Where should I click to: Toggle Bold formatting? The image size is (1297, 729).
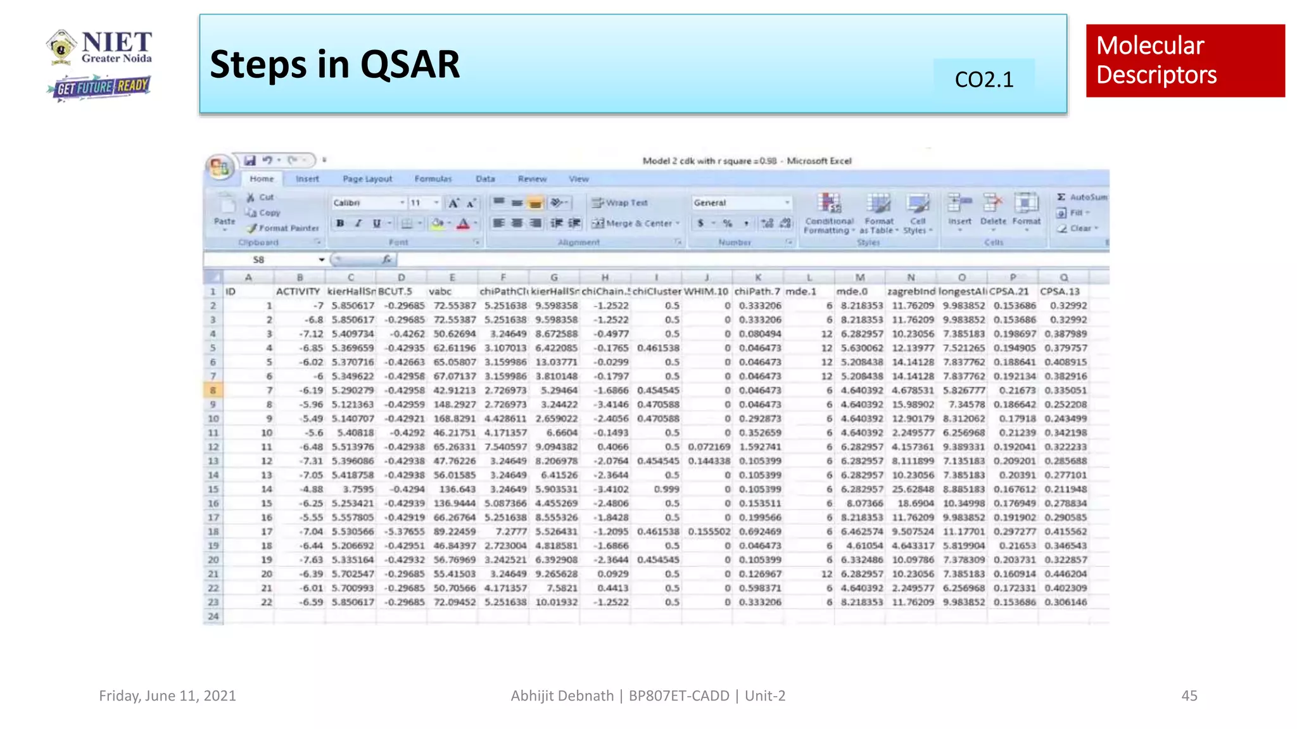[x=341, y=223]
